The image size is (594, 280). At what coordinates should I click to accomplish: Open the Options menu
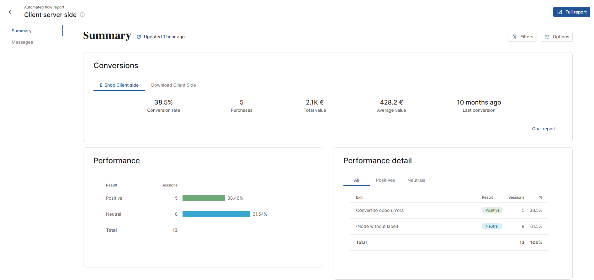[x=556, y=37]
